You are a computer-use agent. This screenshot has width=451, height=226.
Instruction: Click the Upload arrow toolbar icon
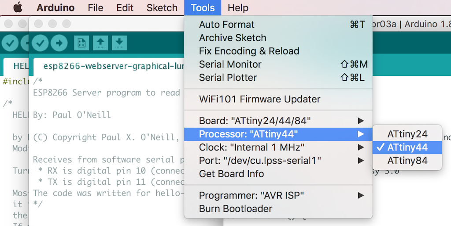tap(59, 43)
